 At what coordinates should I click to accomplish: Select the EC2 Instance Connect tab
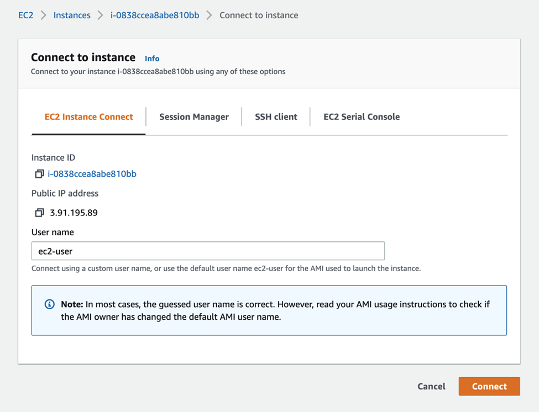[88, 117]
